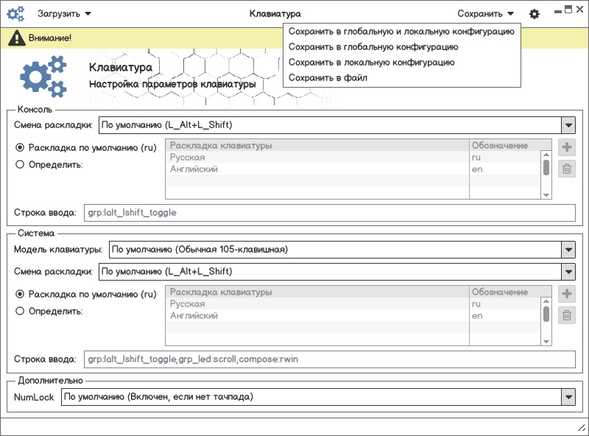Click Console 'Раскладка клавиатуры' column header
The width and height of the screenshot is (589, 436).
click(x=317, y=146)
